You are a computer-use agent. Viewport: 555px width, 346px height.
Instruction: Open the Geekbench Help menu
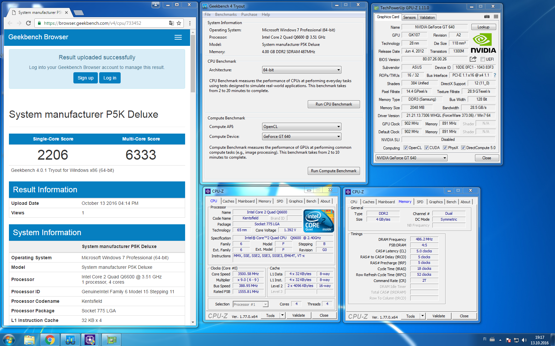(266, 15)
